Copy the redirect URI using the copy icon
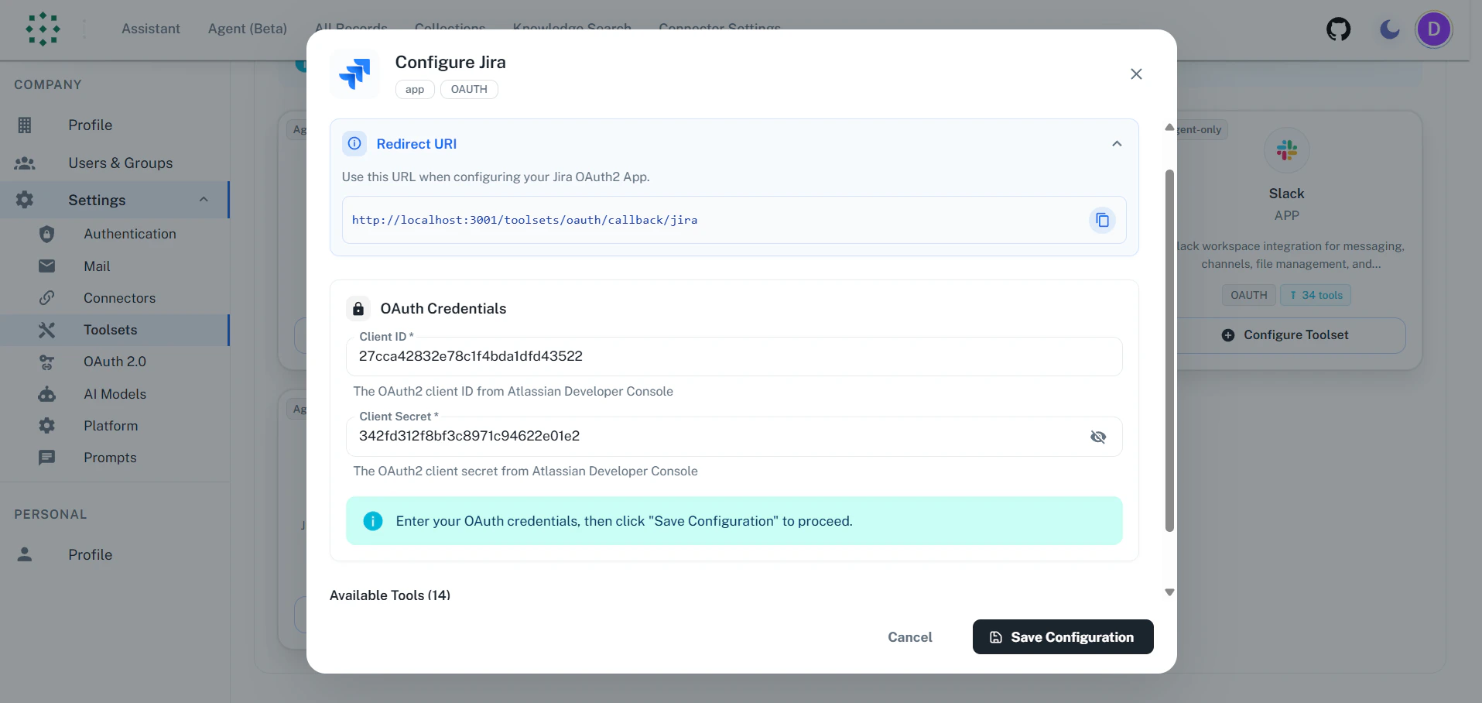The height and width of the screenshot is (703, 1482). [x=1102, y=220]
